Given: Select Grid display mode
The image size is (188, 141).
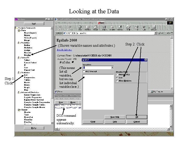Looking at the screenshot, I should pyautogui.click(x=117, y=78).
